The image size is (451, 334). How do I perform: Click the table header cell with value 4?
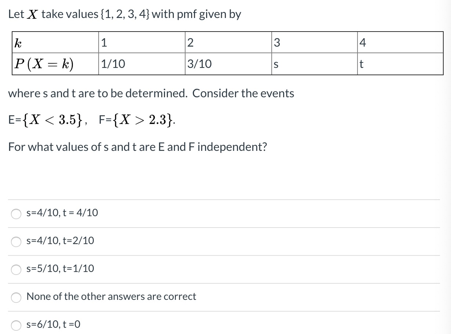[x=400, y=43]
